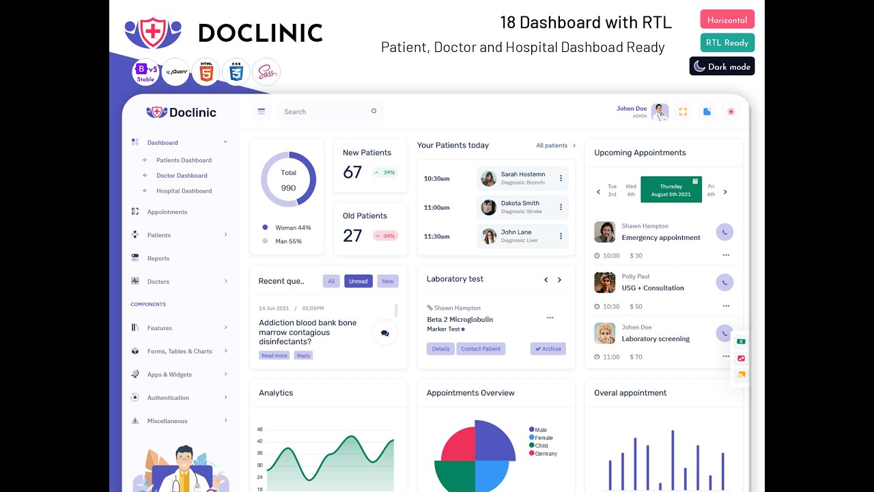Open Patients Dashboard in sidebar
The width and height of the screenshot is (874, 492).
coord(184,161)
